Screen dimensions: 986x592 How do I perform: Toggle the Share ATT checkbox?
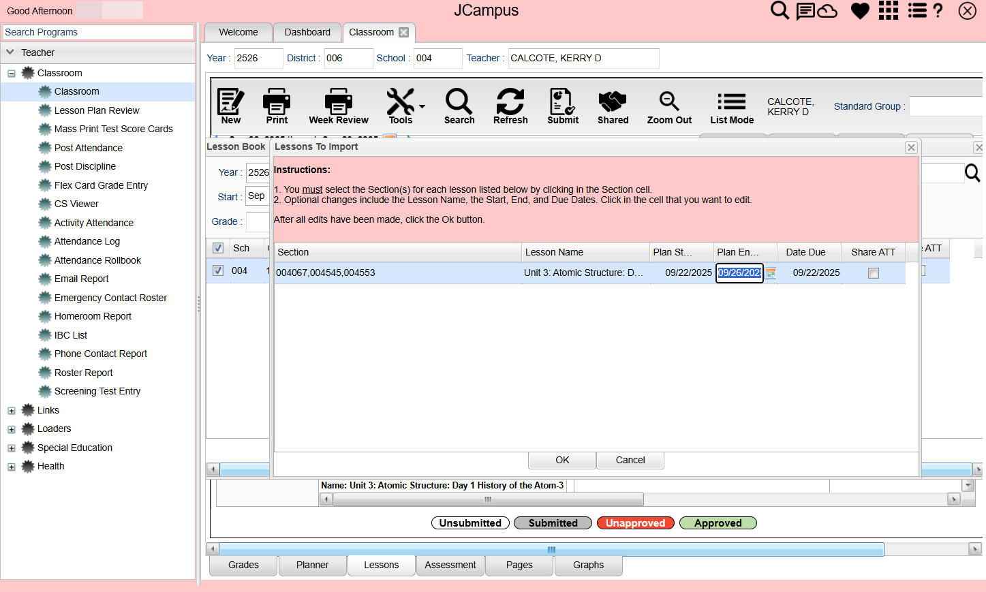click(x=874, y=273)
